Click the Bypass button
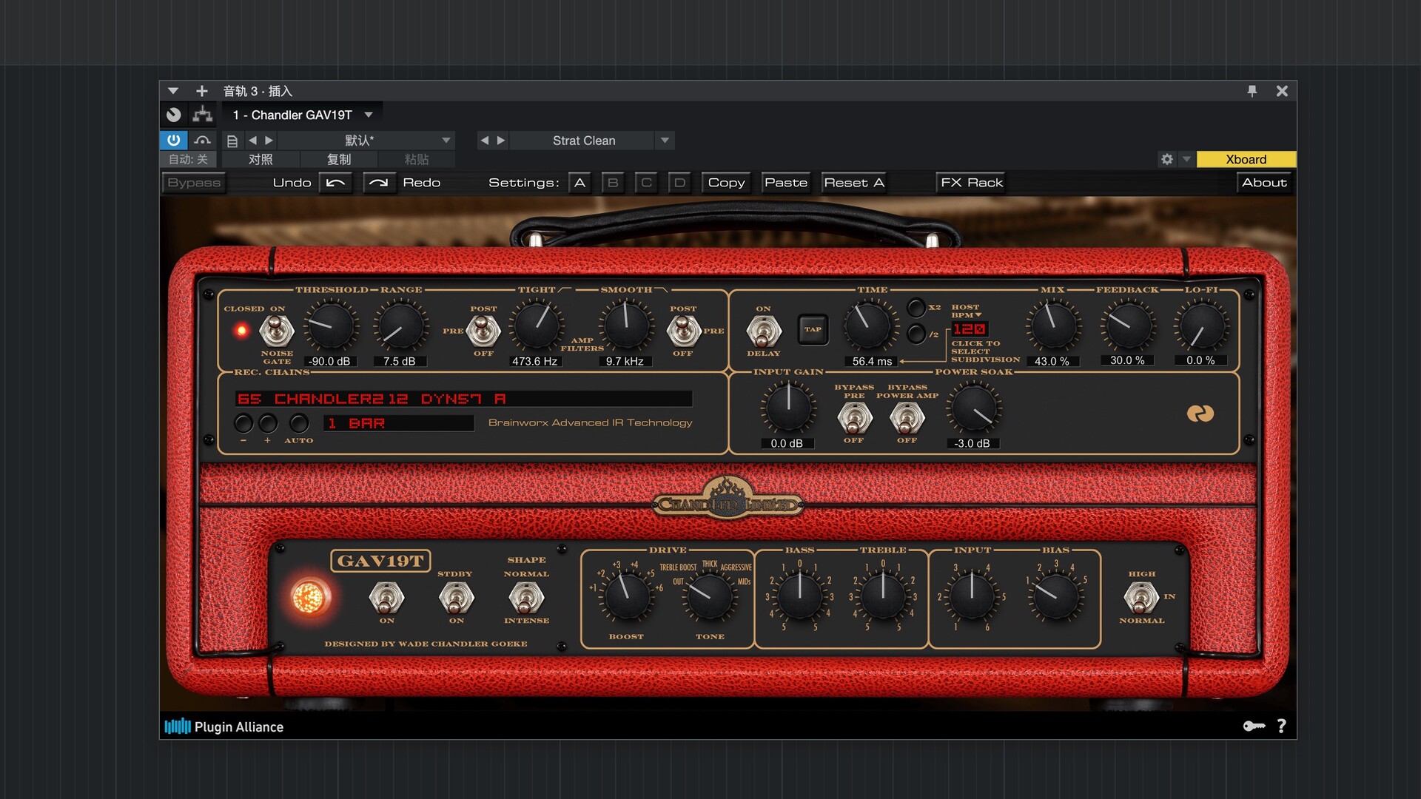 point(194,183)
